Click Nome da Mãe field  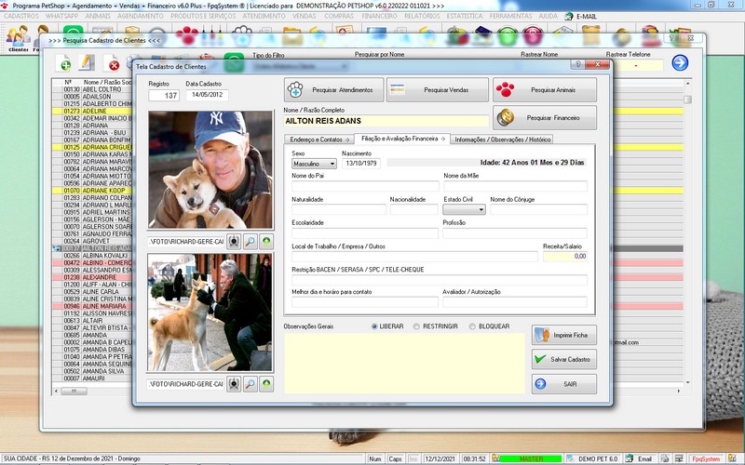516,185
